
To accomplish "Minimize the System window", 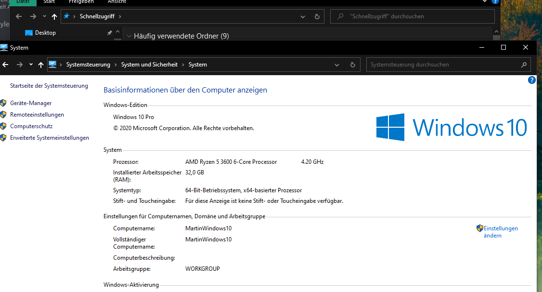I will pyautogui.click(x=481, y=47).
